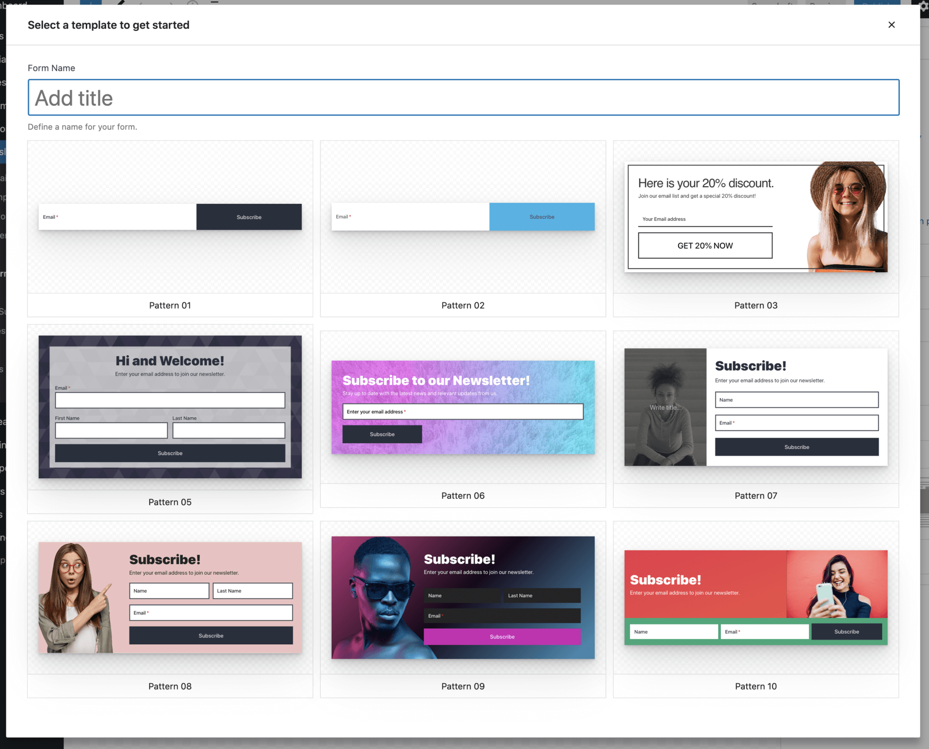929x749 pixels.
Task: Click the Preview button
Action: pos(826,5)
